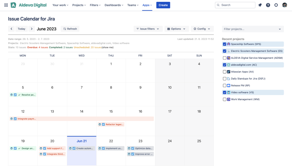This screenshot has width=292, height=166.
Task: Click avatar icon on 'Add support f...' issue
Action: [41, 148]
